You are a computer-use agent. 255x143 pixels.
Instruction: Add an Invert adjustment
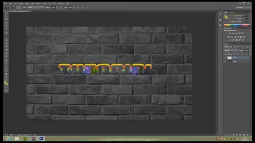(x=230, y=40)
